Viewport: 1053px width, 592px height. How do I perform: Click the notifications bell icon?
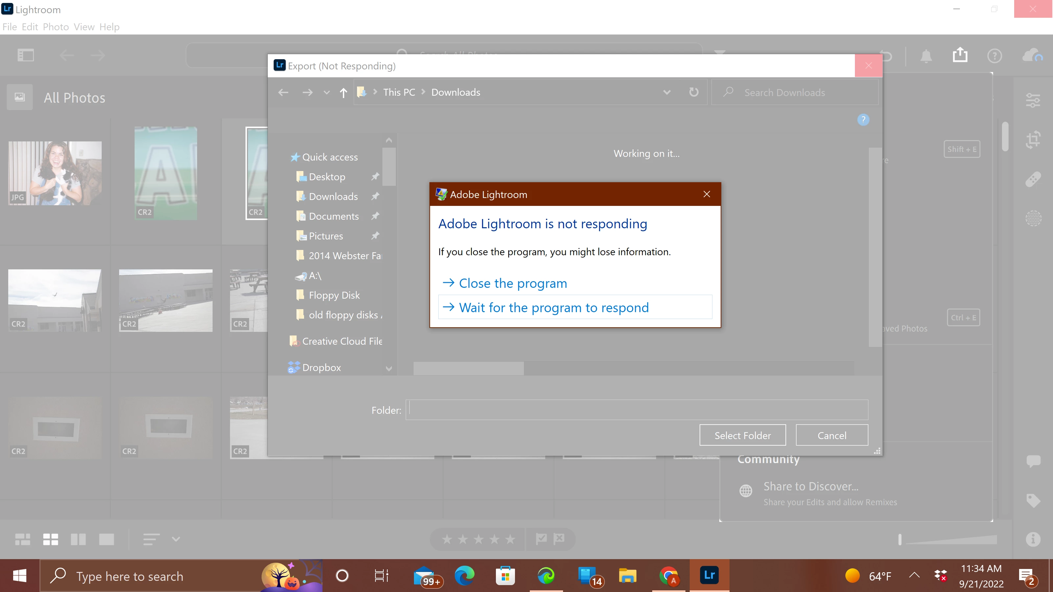coord(926,56)
